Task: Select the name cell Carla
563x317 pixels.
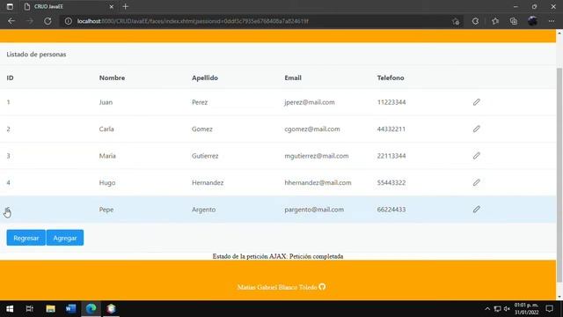Action: point(106,129)
